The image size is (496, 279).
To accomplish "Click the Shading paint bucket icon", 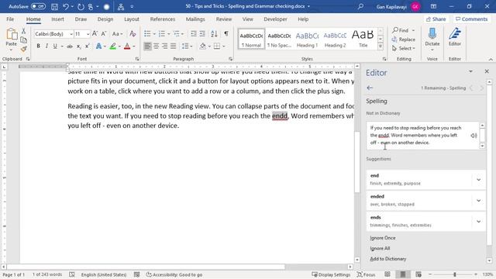I will (203, 46).
